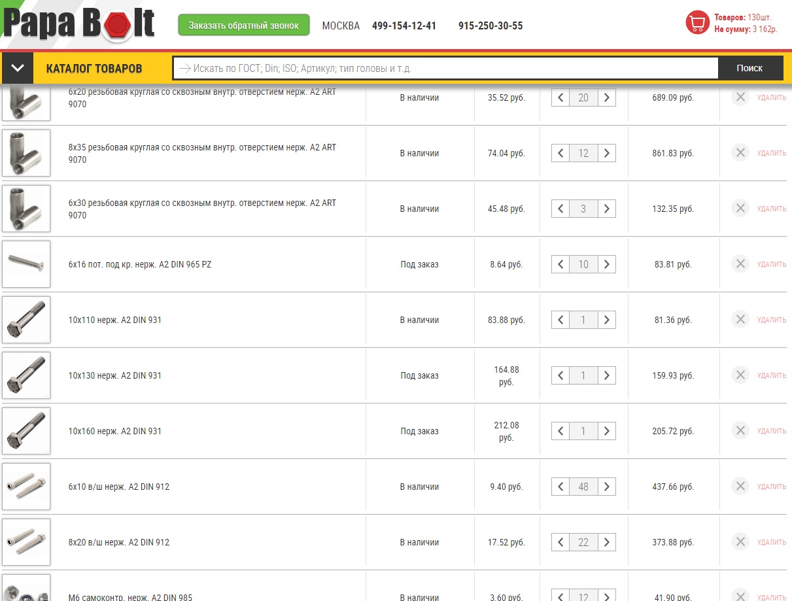Open product link 6x10 в/ш нерж. A2 DIN 912

click(119, 487)
